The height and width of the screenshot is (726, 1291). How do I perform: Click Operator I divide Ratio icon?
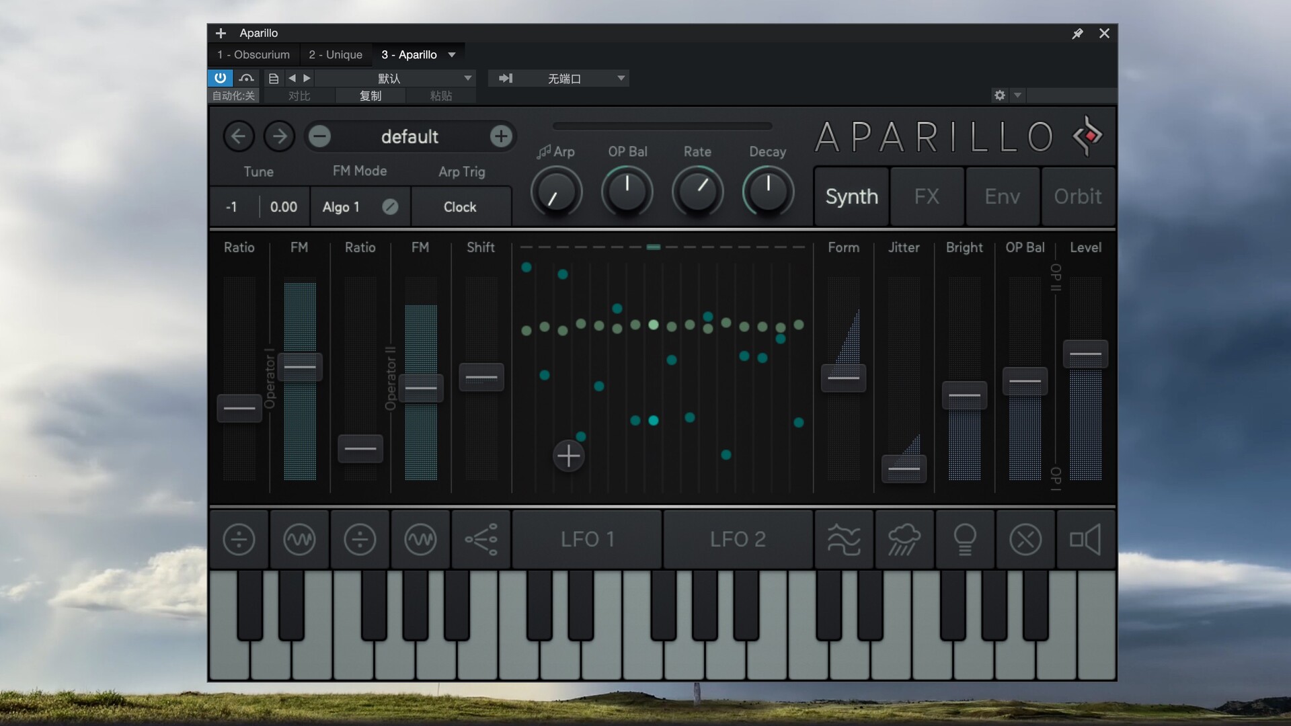[x=239, y=539]
